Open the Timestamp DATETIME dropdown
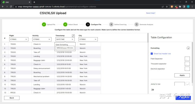This screenshot has width=195, height=104. [x=65, y=39]
